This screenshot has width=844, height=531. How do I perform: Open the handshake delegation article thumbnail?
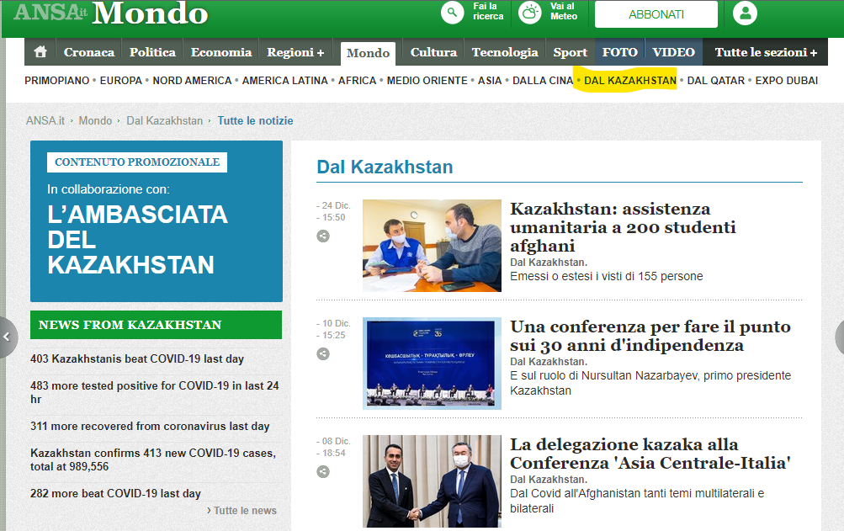(x=432, y=481)
